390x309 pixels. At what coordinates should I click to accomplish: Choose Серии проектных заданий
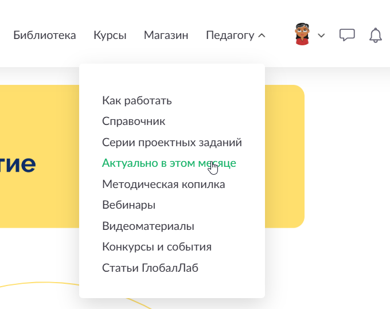tap(172, 142)
